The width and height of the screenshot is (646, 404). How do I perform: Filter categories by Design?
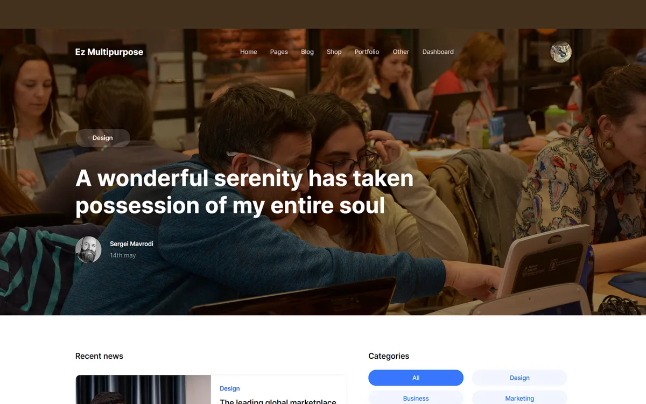click(x=519, y=378)
